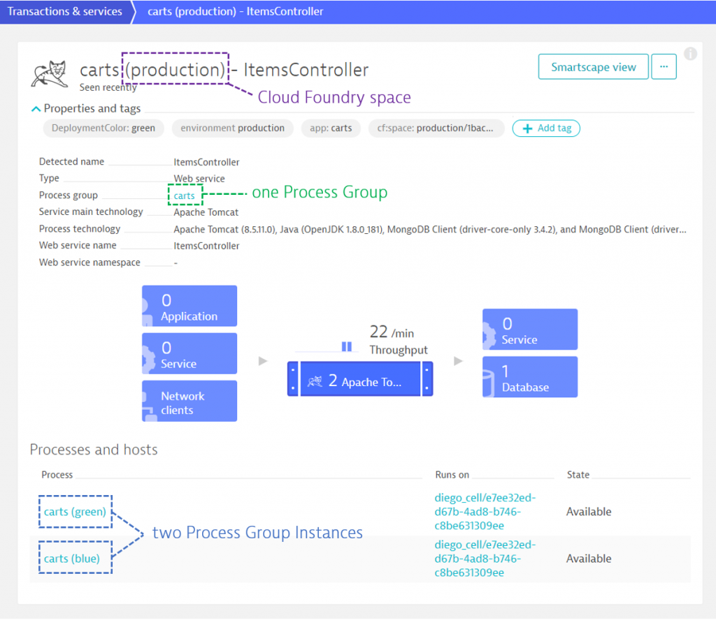
Task: Open the carts (blue) process link
Action: click(72, 559)
